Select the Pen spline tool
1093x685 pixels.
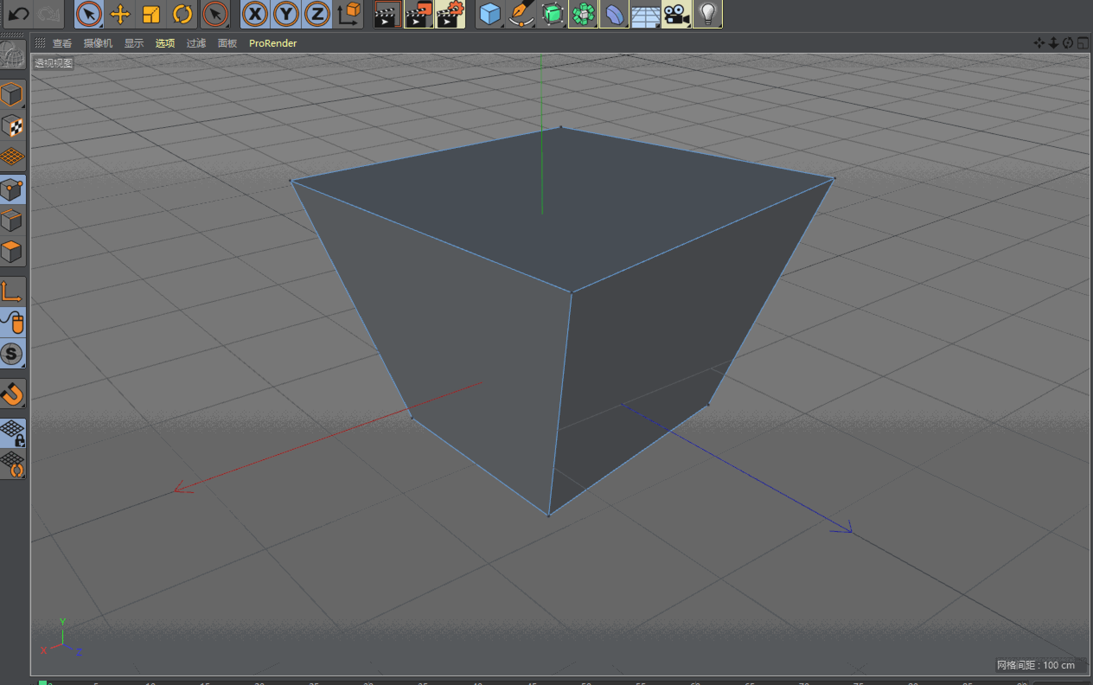point(521,14)
